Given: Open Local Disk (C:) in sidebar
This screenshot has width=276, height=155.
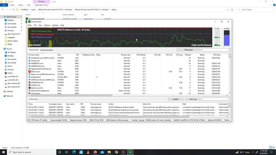Looking at the screenshot, I should coord(13,77).
